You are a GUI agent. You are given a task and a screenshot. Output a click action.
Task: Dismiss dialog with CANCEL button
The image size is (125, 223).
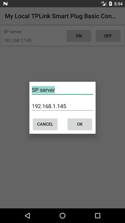(45, 124)
